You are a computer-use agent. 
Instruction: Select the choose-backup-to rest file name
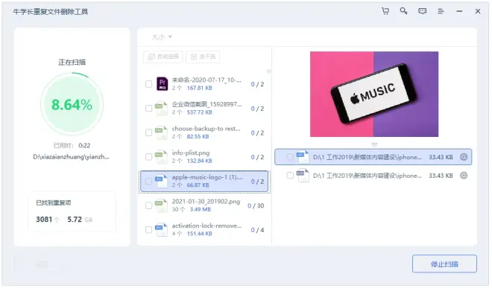tap(206, 129)
